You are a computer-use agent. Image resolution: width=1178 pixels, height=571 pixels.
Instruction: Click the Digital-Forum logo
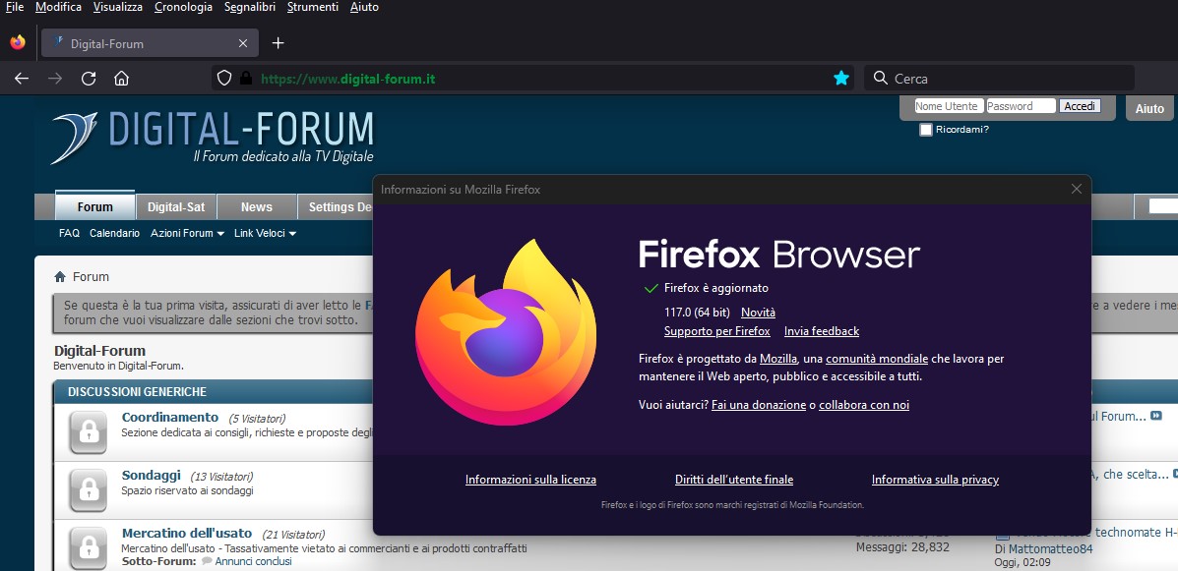[212, 138]
